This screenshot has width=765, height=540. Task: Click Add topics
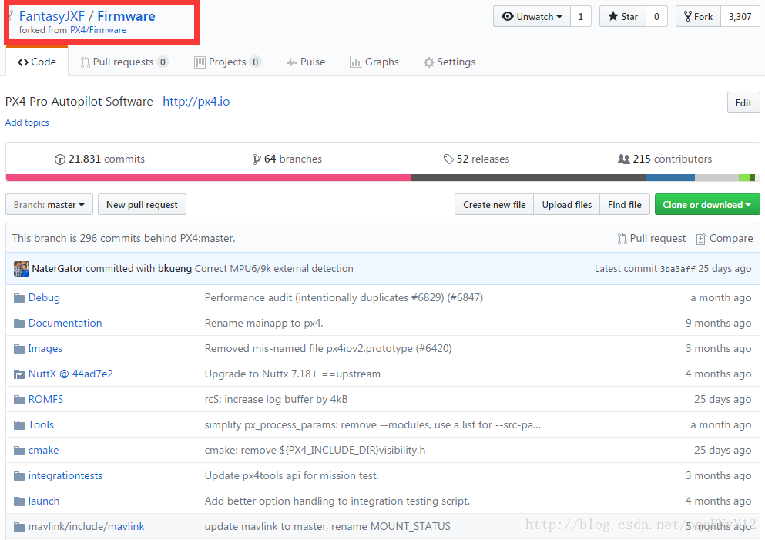pyautogui.click(x=27, y=122)
